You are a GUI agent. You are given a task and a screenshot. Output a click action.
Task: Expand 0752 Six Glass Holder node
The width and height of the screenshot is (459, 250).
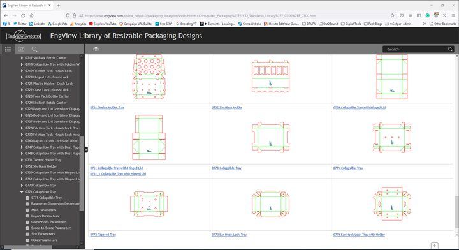click(x=22, y=166)
